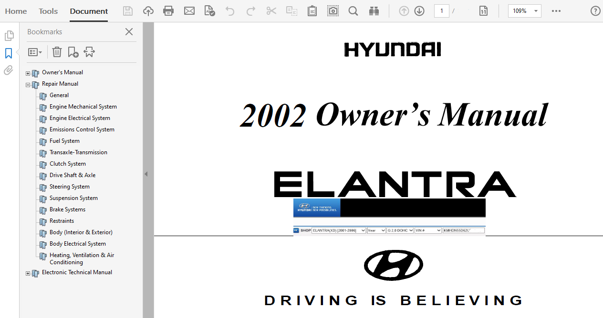Viewport: 603px width, 318px height.
Task: Open the Attachments panel via the paperclip
Action: click(8, 70)
